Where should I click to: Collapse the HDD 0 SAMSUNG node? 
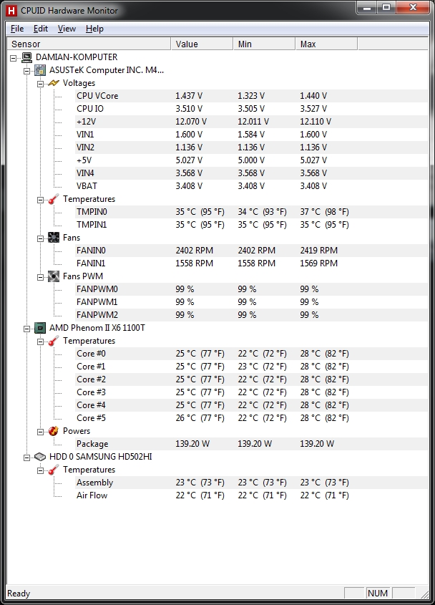26,458
